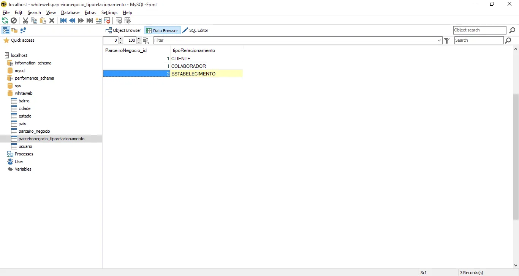Decrease the row limit with down arrow
Viewport: 519px width, 276px height.
[x=139, y=42]
